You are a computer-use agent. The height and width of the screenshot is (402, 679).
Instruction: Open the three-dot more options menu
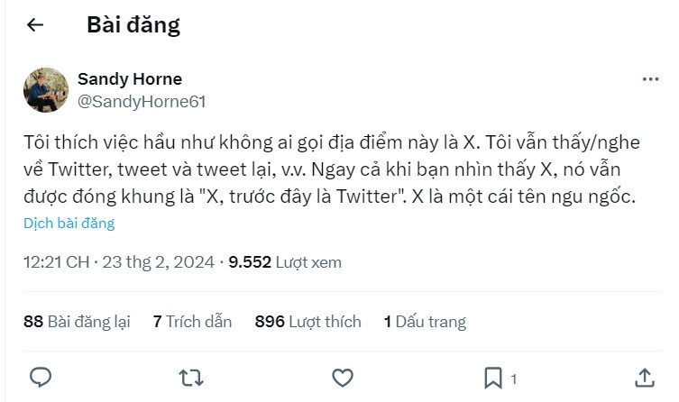(x=650, y=79)
